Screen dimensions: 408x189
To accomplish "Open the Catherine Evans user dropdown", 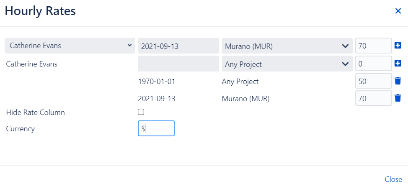I will [70, 46].
